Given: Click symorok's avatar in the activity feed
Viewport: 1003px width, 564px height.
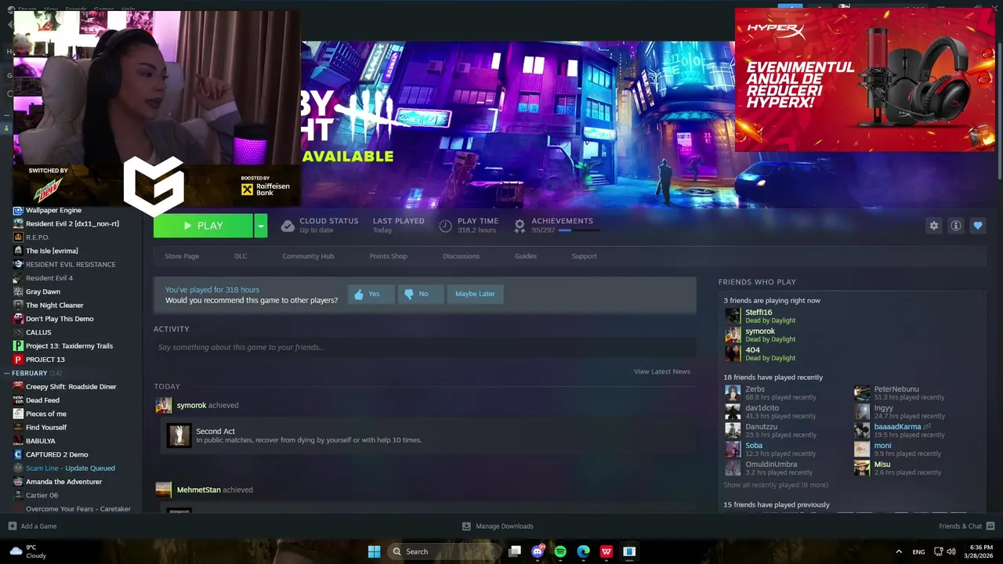Looking at the screenshot, I should pyautogui.click(x=164, y=405).
